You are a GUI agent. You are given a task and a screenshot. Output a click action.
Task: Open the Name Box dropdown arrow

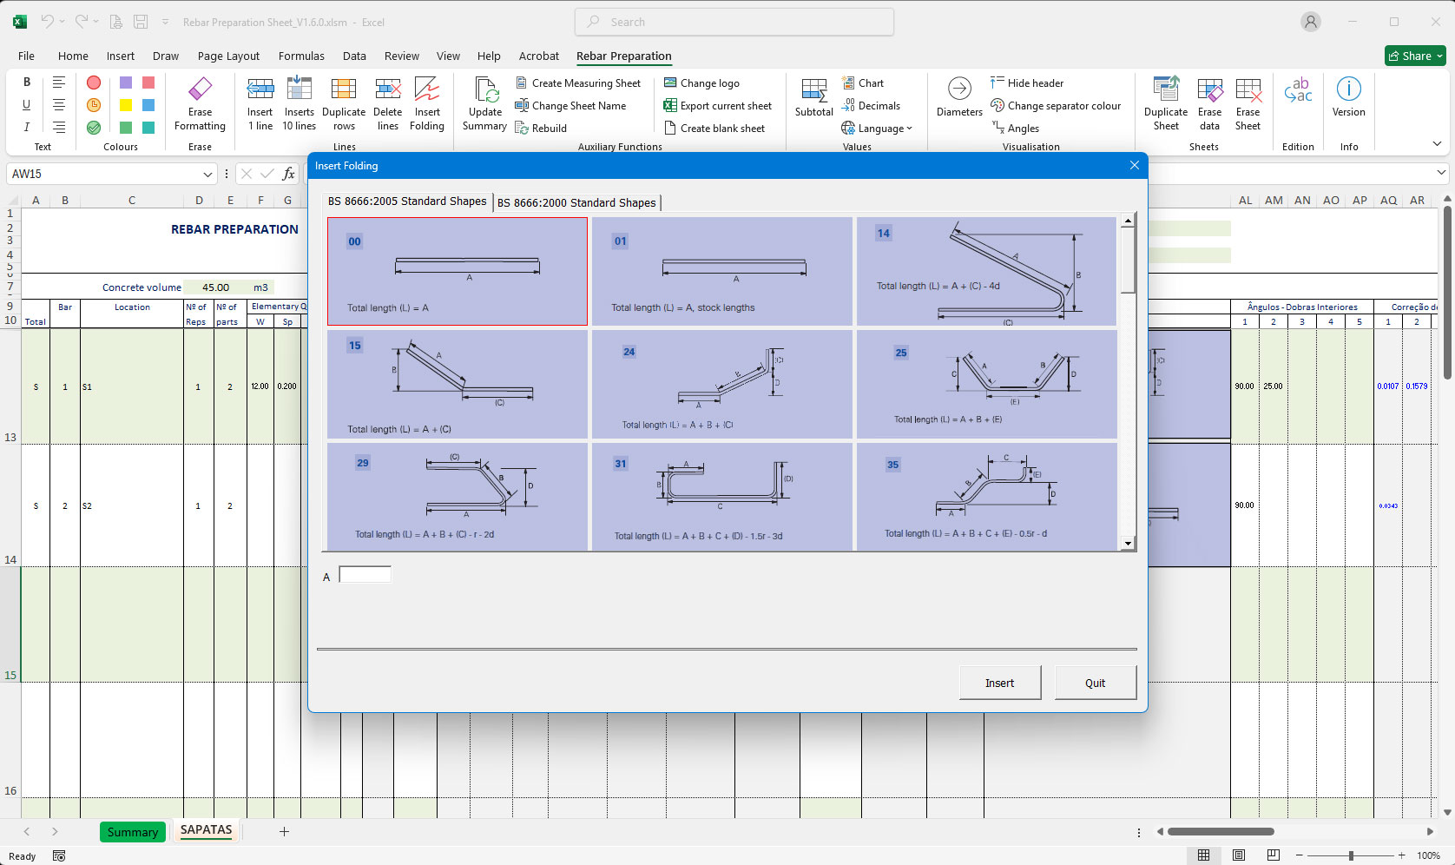207,175
